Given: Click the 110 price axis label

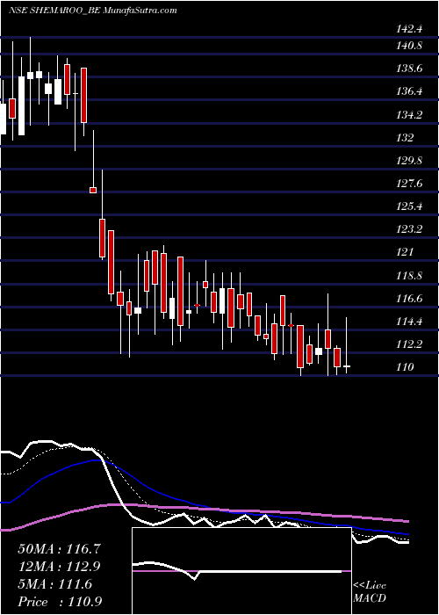Looking at the screenshot, I should [x=405, y=367].
